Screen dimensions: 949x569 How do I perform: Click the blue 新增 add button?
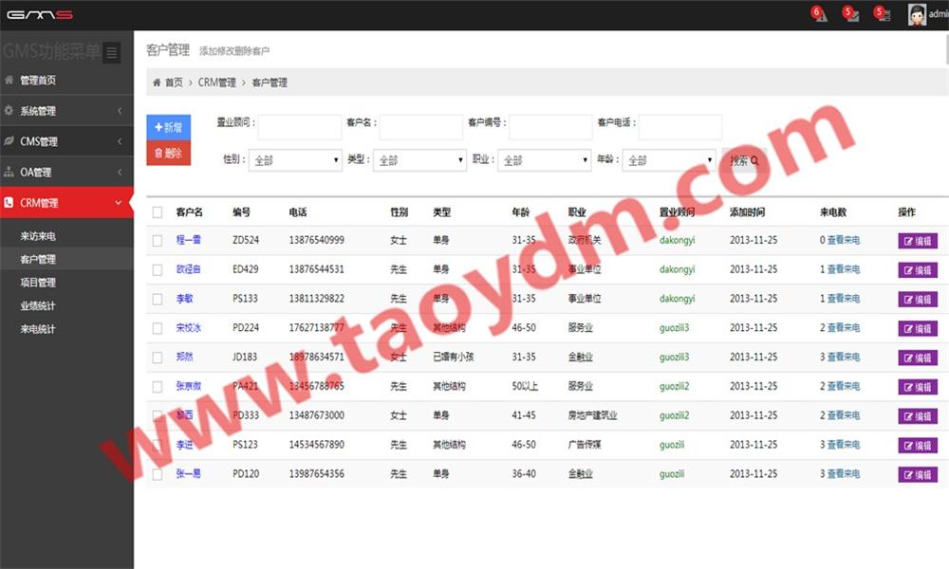[168, 127]
